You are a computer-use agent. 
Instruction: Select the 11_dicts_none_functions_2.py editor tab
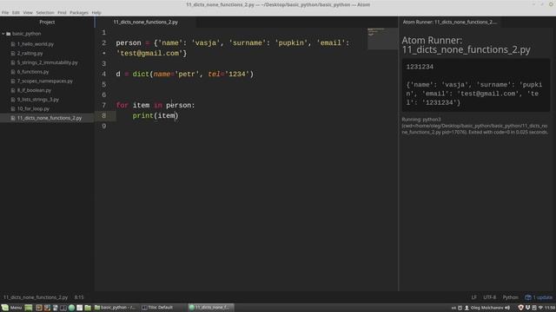[146, 22]
